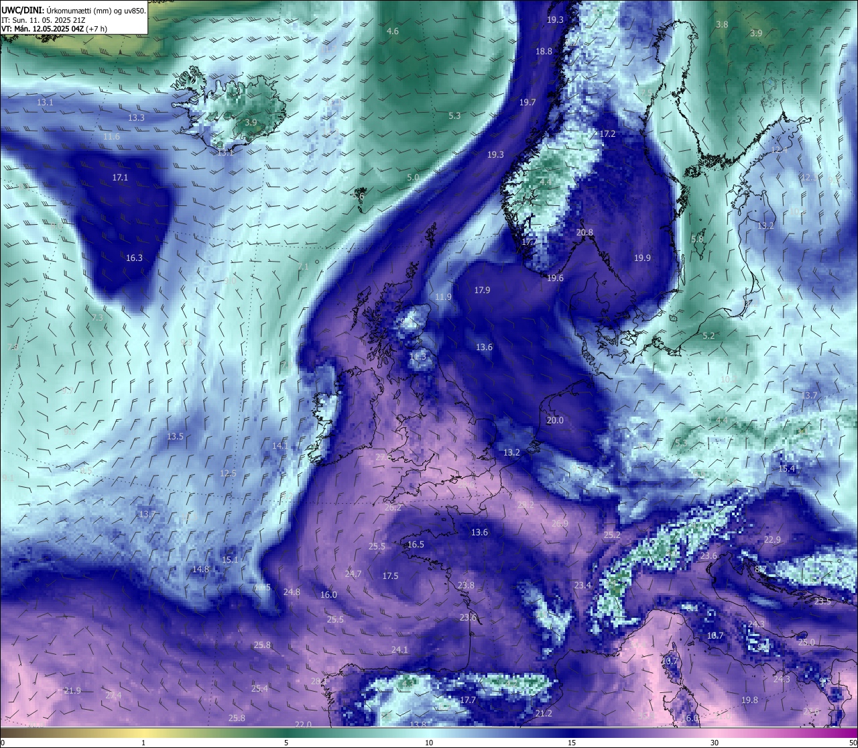Click the 10 mark on the color scale
The height and width of the screenshot is (748, 858).
coord(428,743)
